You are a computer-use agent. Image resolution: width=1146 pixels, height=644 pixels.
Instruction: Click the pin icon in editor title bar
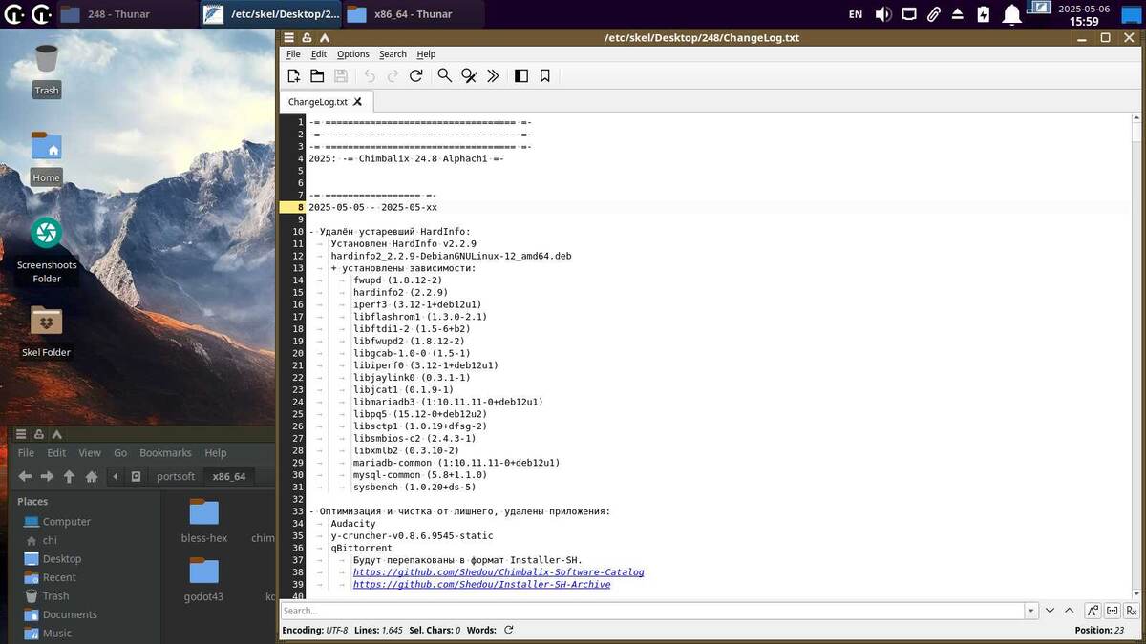[307, 38]
